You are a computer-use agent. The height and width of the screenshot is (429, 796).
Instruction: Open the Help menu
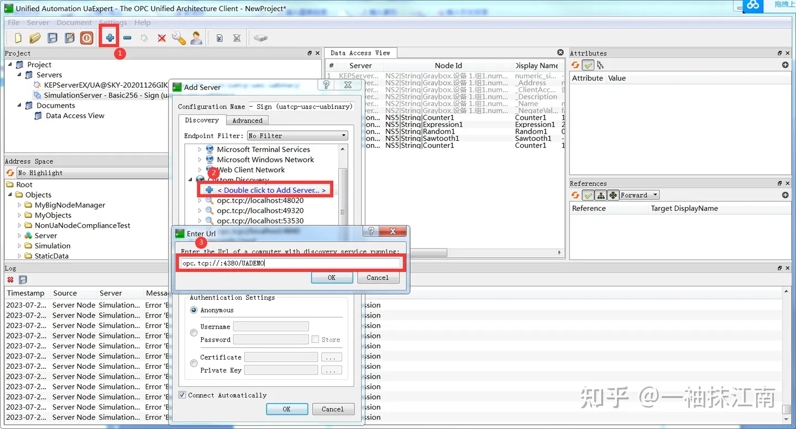(x=142, y=23)
